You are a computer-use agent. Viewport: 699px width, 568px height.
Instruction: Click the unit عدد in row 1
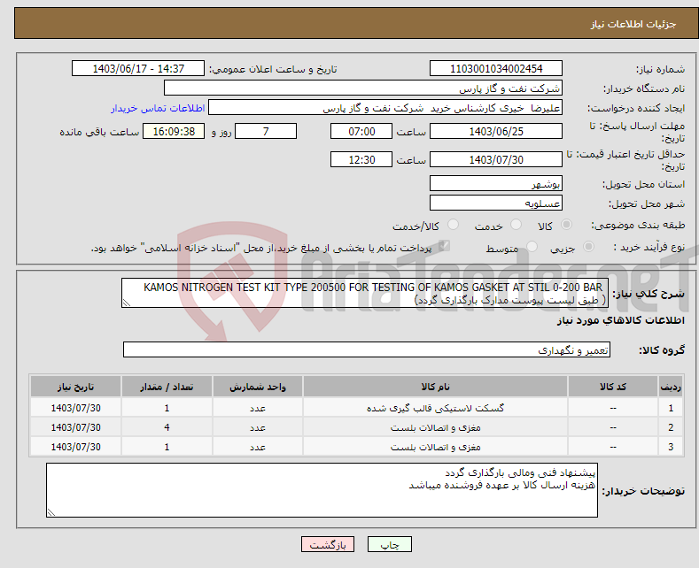point(258,408)
